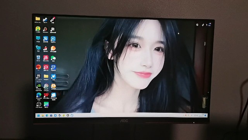
Task: Launch NetEase Cloud Music red icon
Action: click(46, 58)
